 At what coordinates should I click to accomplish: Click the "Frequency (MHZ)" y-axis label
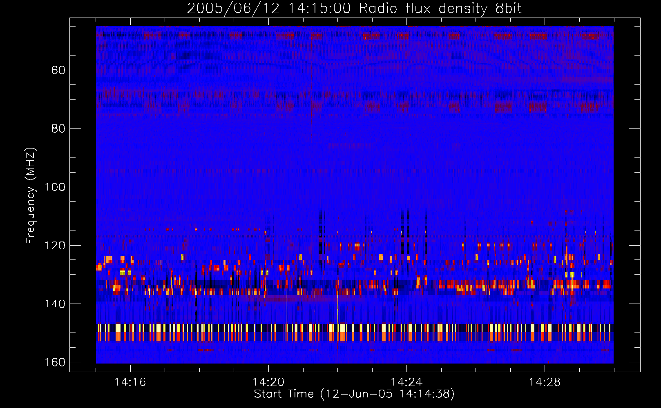pos(31,196)
